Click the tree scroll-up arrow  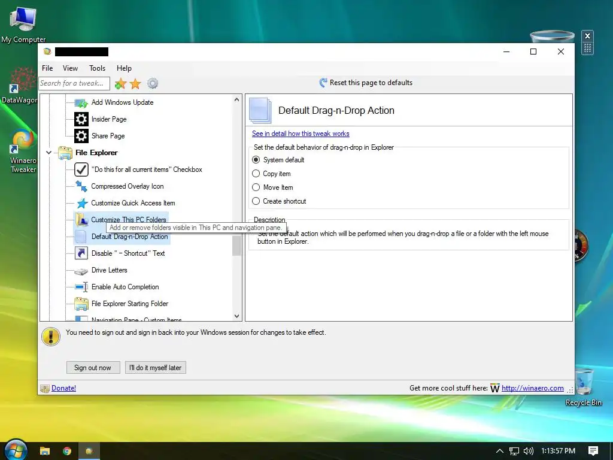pyautogui.click(x=236, y=100)
